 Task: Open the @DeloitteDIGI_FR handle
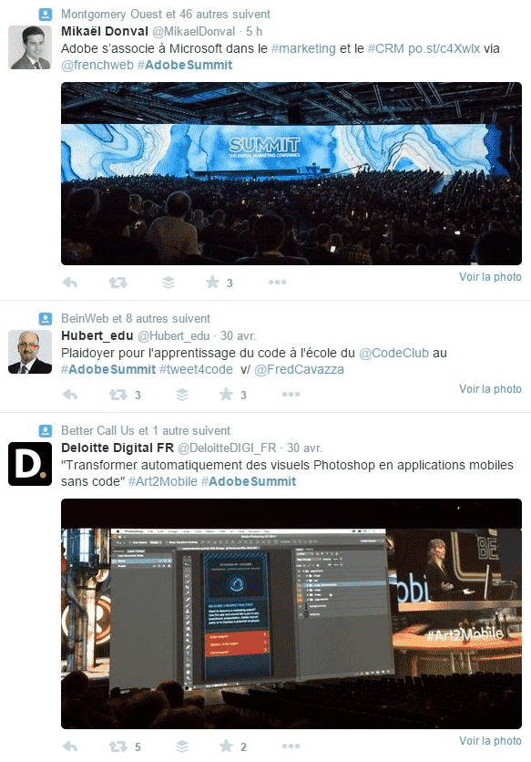coord(227,448)
